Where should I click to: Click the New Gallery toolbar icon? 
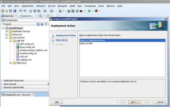[x=2, y=11]
